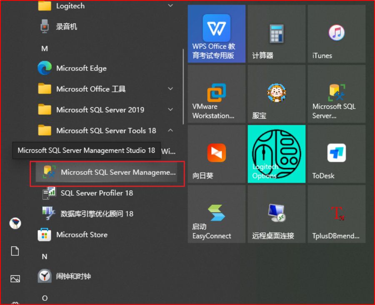Click the Microsoft Store icon

pos(45,234)
